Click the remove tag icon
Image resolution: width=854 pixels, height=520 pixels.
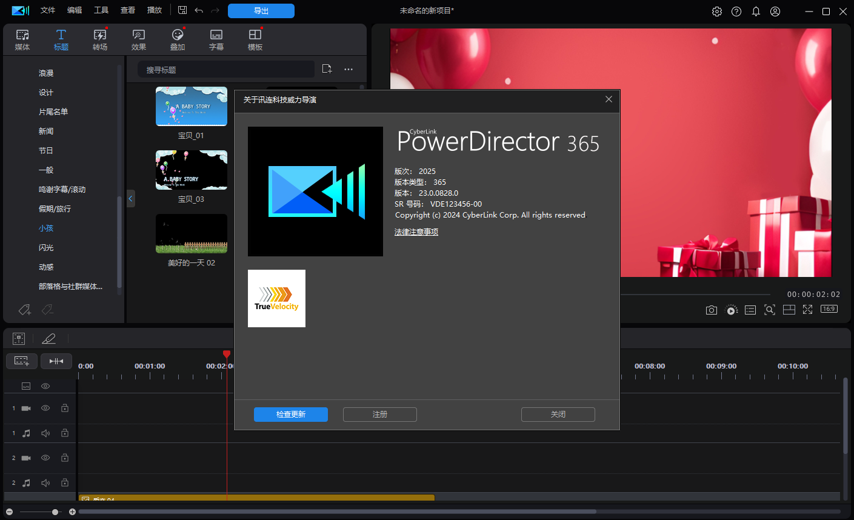click(x=47, y=310)
